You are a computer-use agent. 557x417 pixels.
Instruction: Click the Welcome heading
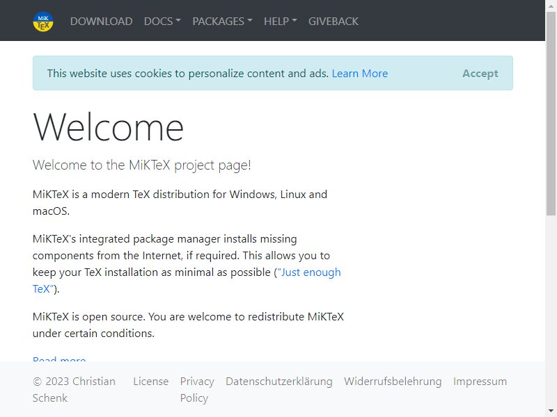tap(108, 127)
